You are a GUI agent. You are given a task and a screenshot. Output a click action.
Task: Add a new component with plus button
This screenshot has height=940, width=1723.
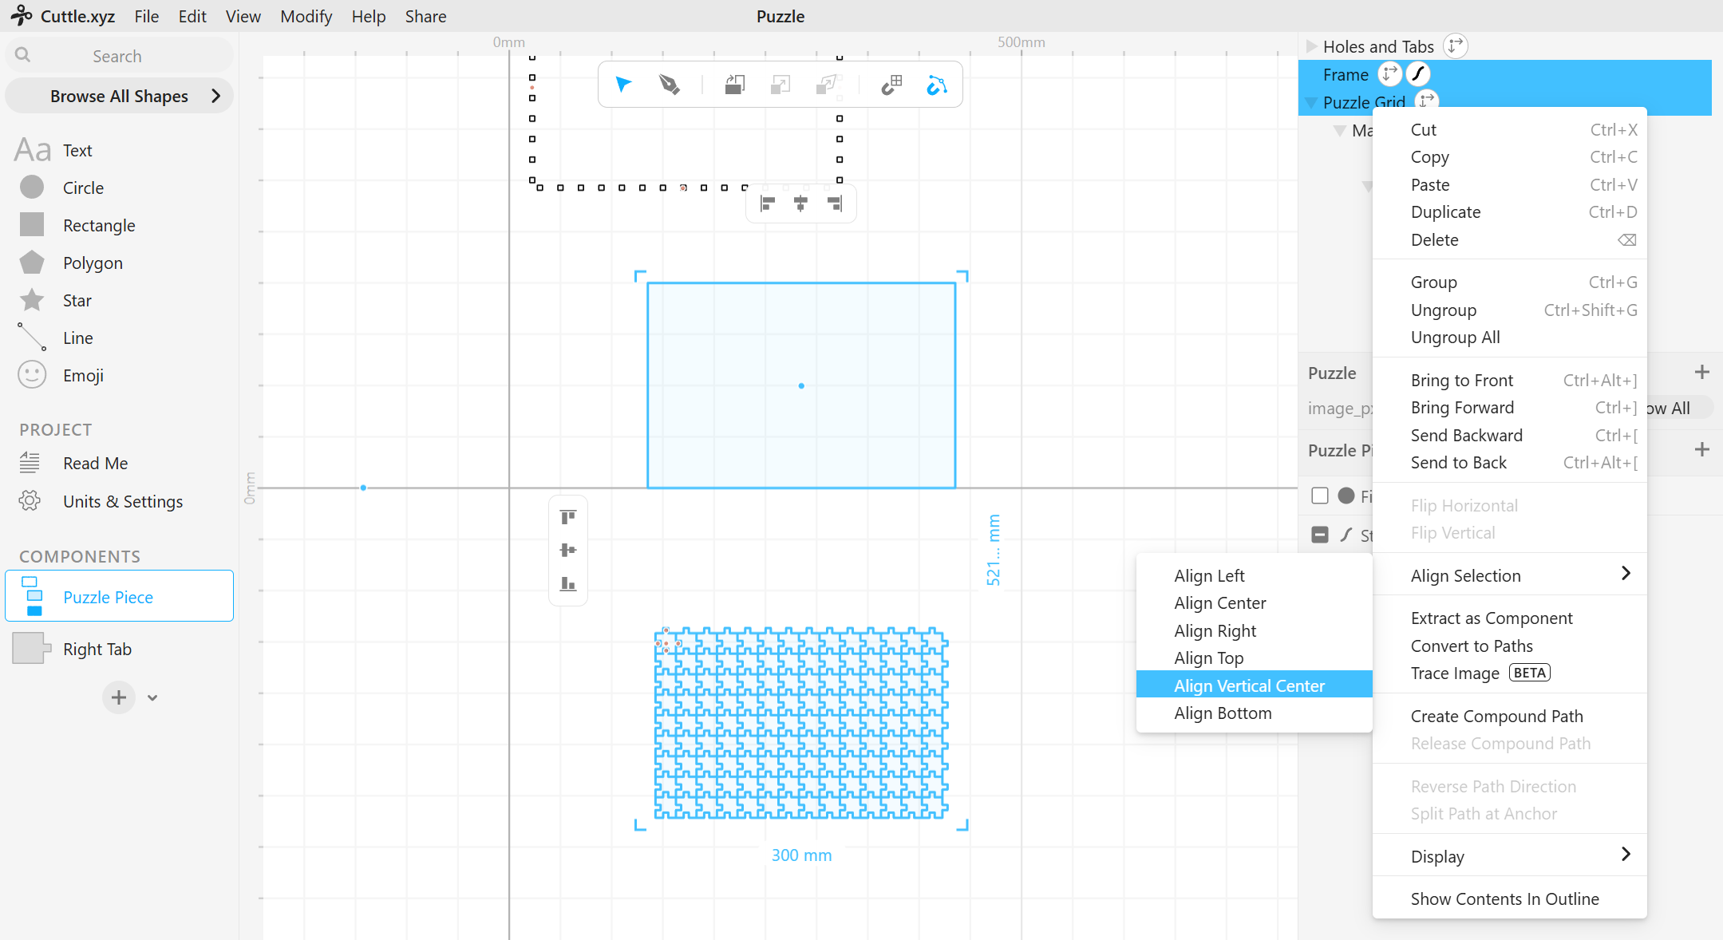(x=119, y=697)
